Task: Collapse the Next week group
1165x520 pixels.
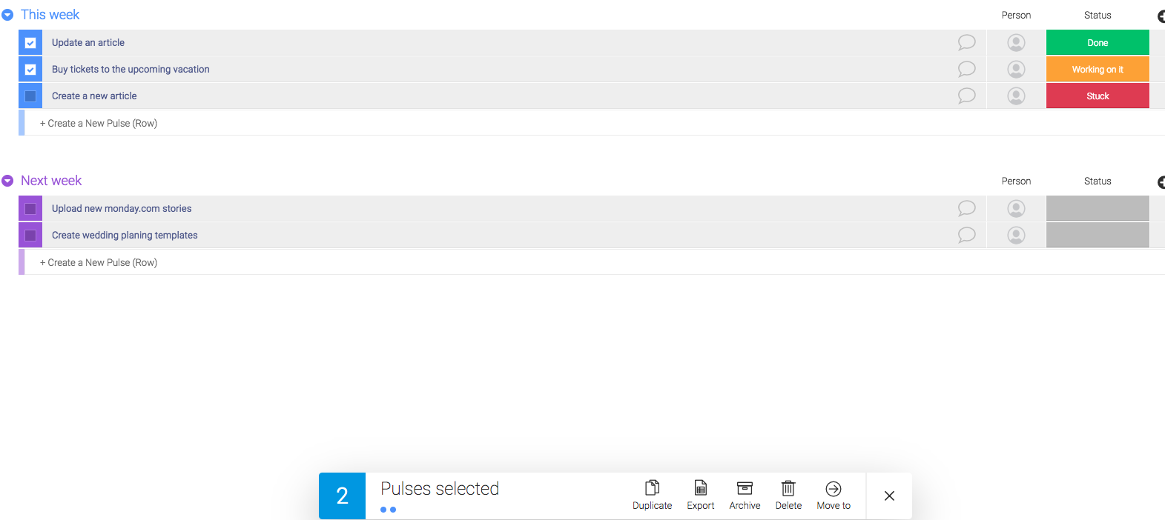Action: pos(7,181)
